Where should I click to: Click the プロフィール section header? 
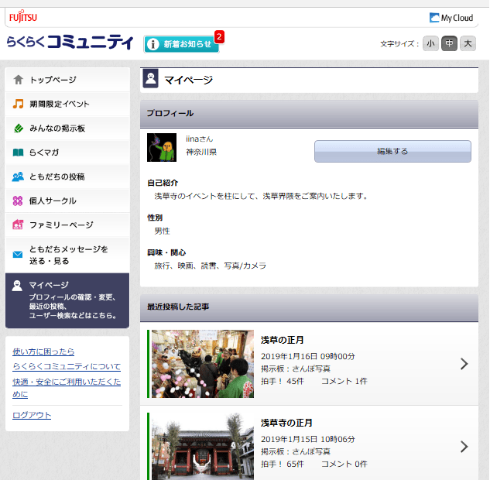click(309, 114)
